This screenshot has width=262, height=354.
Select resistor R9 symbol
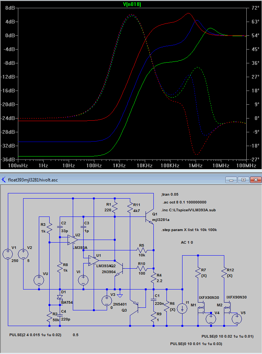point(153,317)
